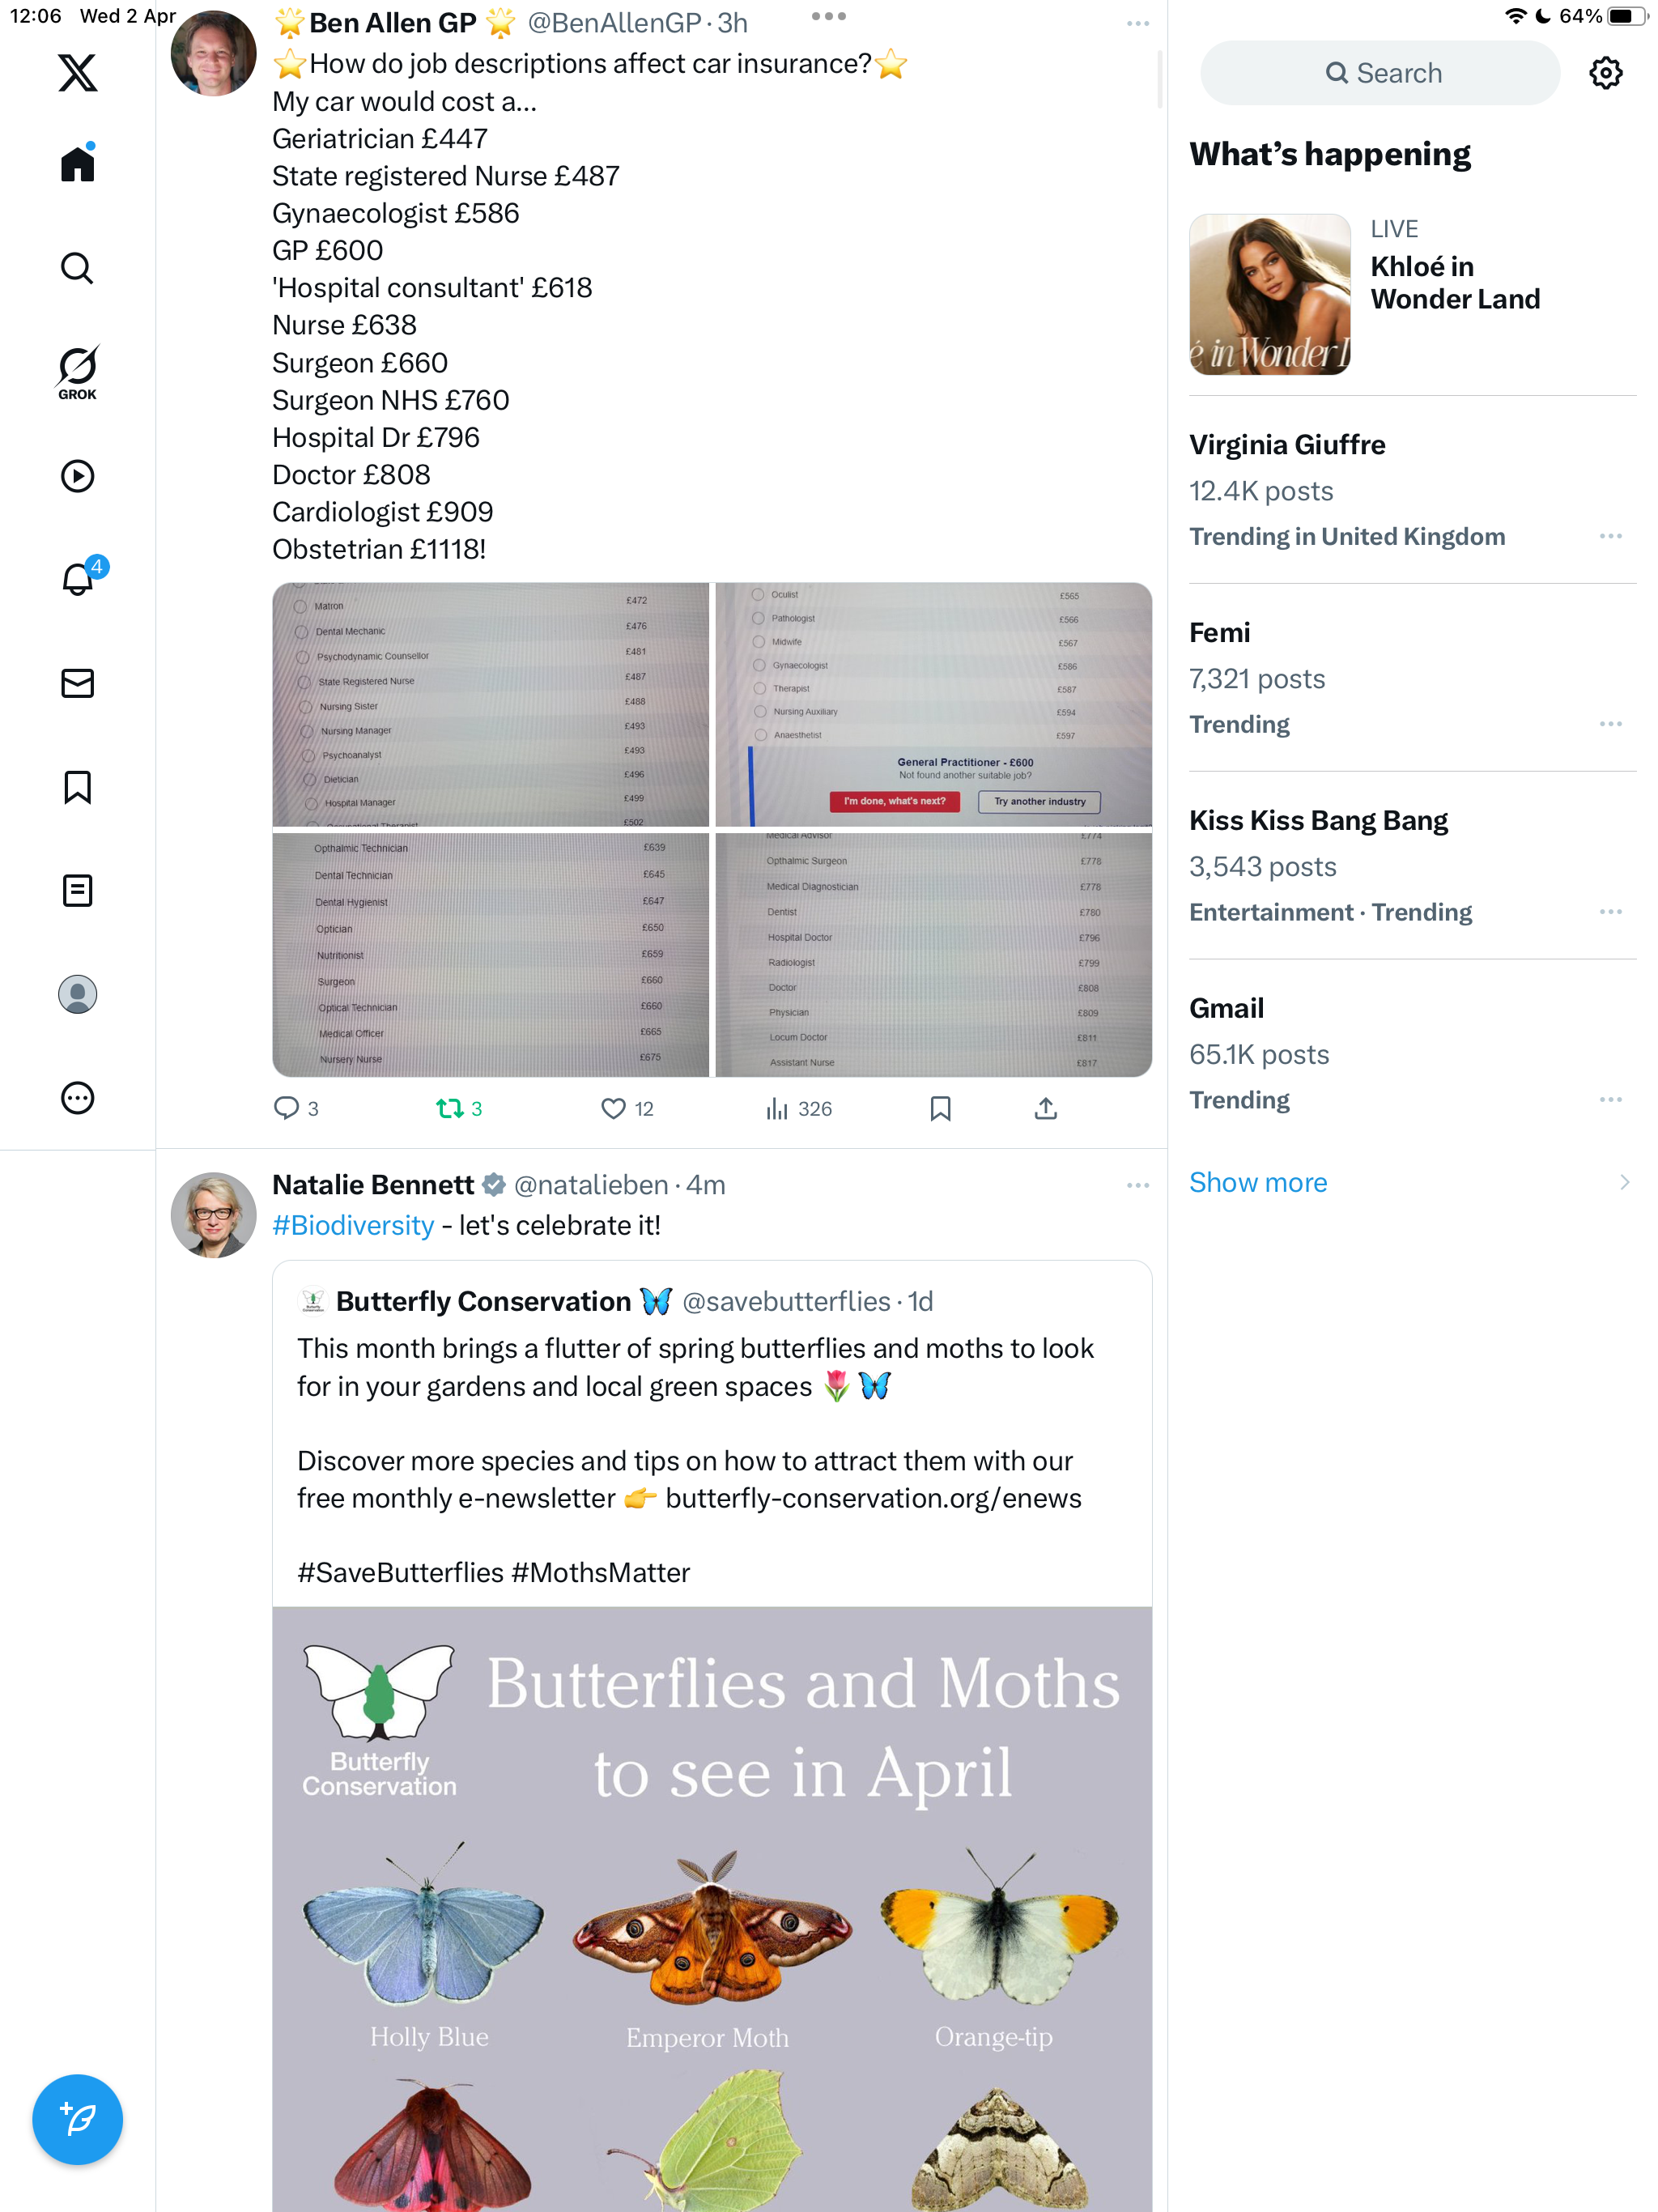Compose a new post
Image resolution: width=1658 pixels, height=2212 pixels.
(77, 2119)
